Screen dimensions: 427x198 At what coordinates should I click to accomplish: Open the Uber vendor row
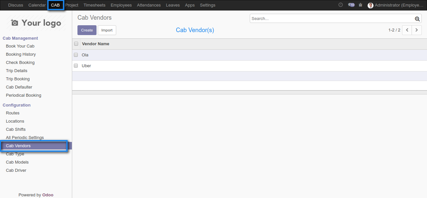pyautogui.click(x=249, y=66)
